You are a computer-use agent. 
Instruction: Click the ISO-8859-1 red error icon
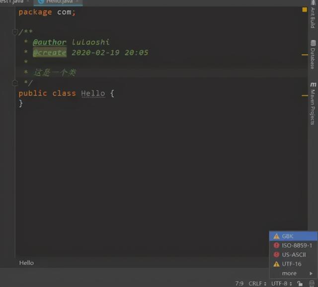(276, 245)
